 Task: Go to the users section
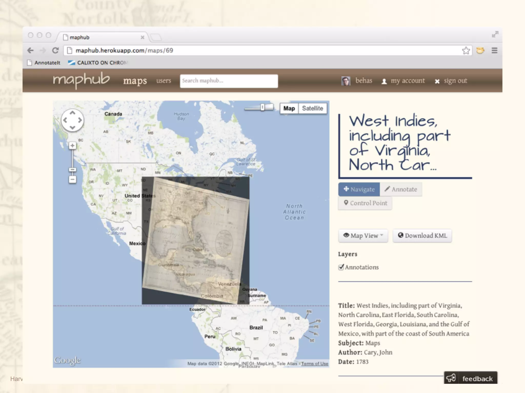[164, 81]
